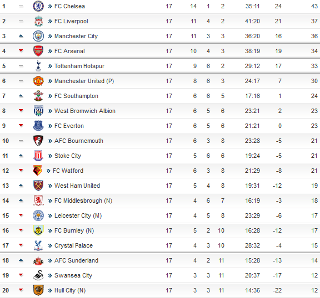Open the West Bromwich Albion team link
Image resolution: width=320 pixels, height=298 pixels.
click(85, 111)
